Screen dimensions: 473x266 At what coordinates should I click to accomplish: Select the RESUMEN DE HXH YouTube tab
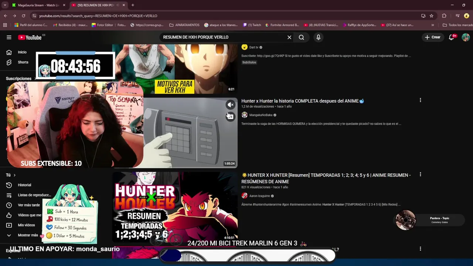(x=96, y=5)
